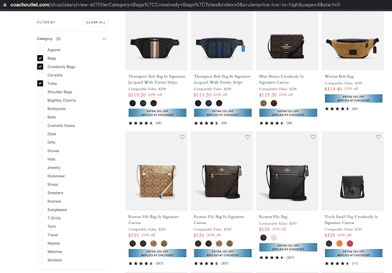Enable the Gifts filter checkbox
392x273 pixels.
coord(40,142)
